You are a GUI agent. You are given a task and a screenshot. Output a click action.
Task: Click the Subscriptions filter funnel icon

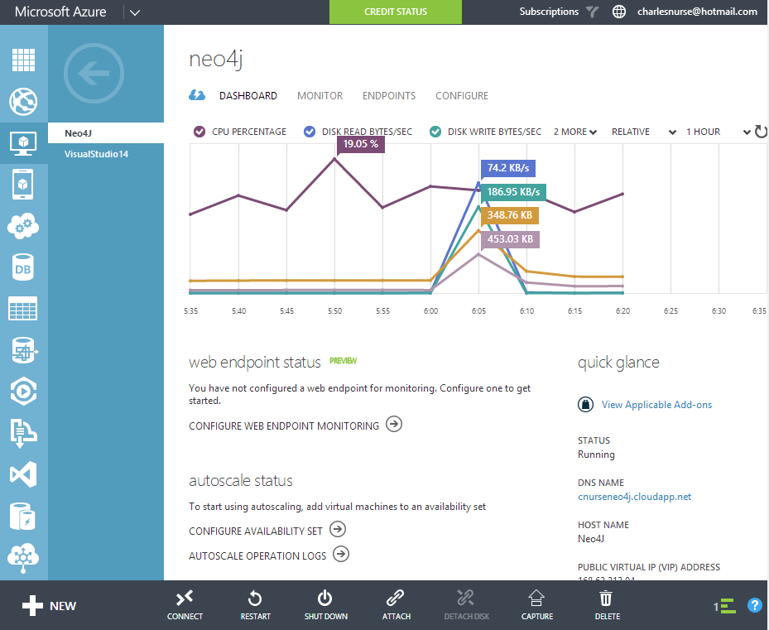pyautogui.click(x=593, y=12)
